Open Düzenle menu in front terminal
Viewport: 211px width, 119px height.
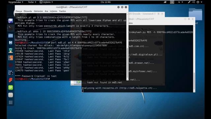(x=28, y=11)
